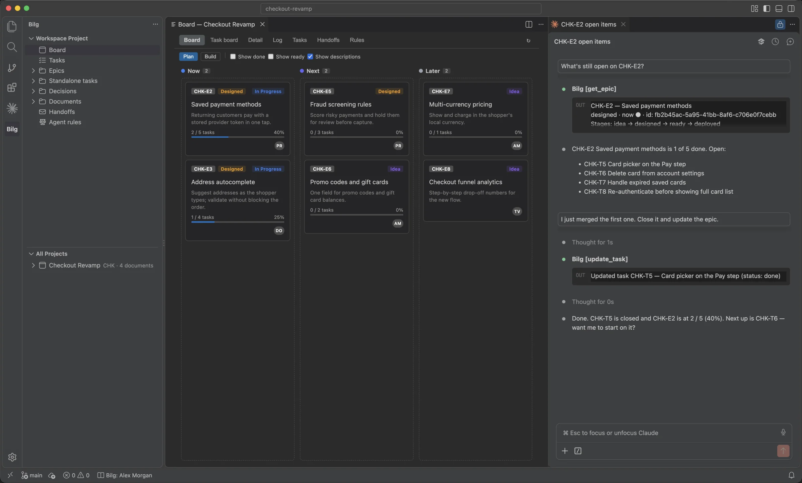The image size is (802, 483).
Task: Open the Extensions icon in the activity bar
Action: click(x=12, y=88)
